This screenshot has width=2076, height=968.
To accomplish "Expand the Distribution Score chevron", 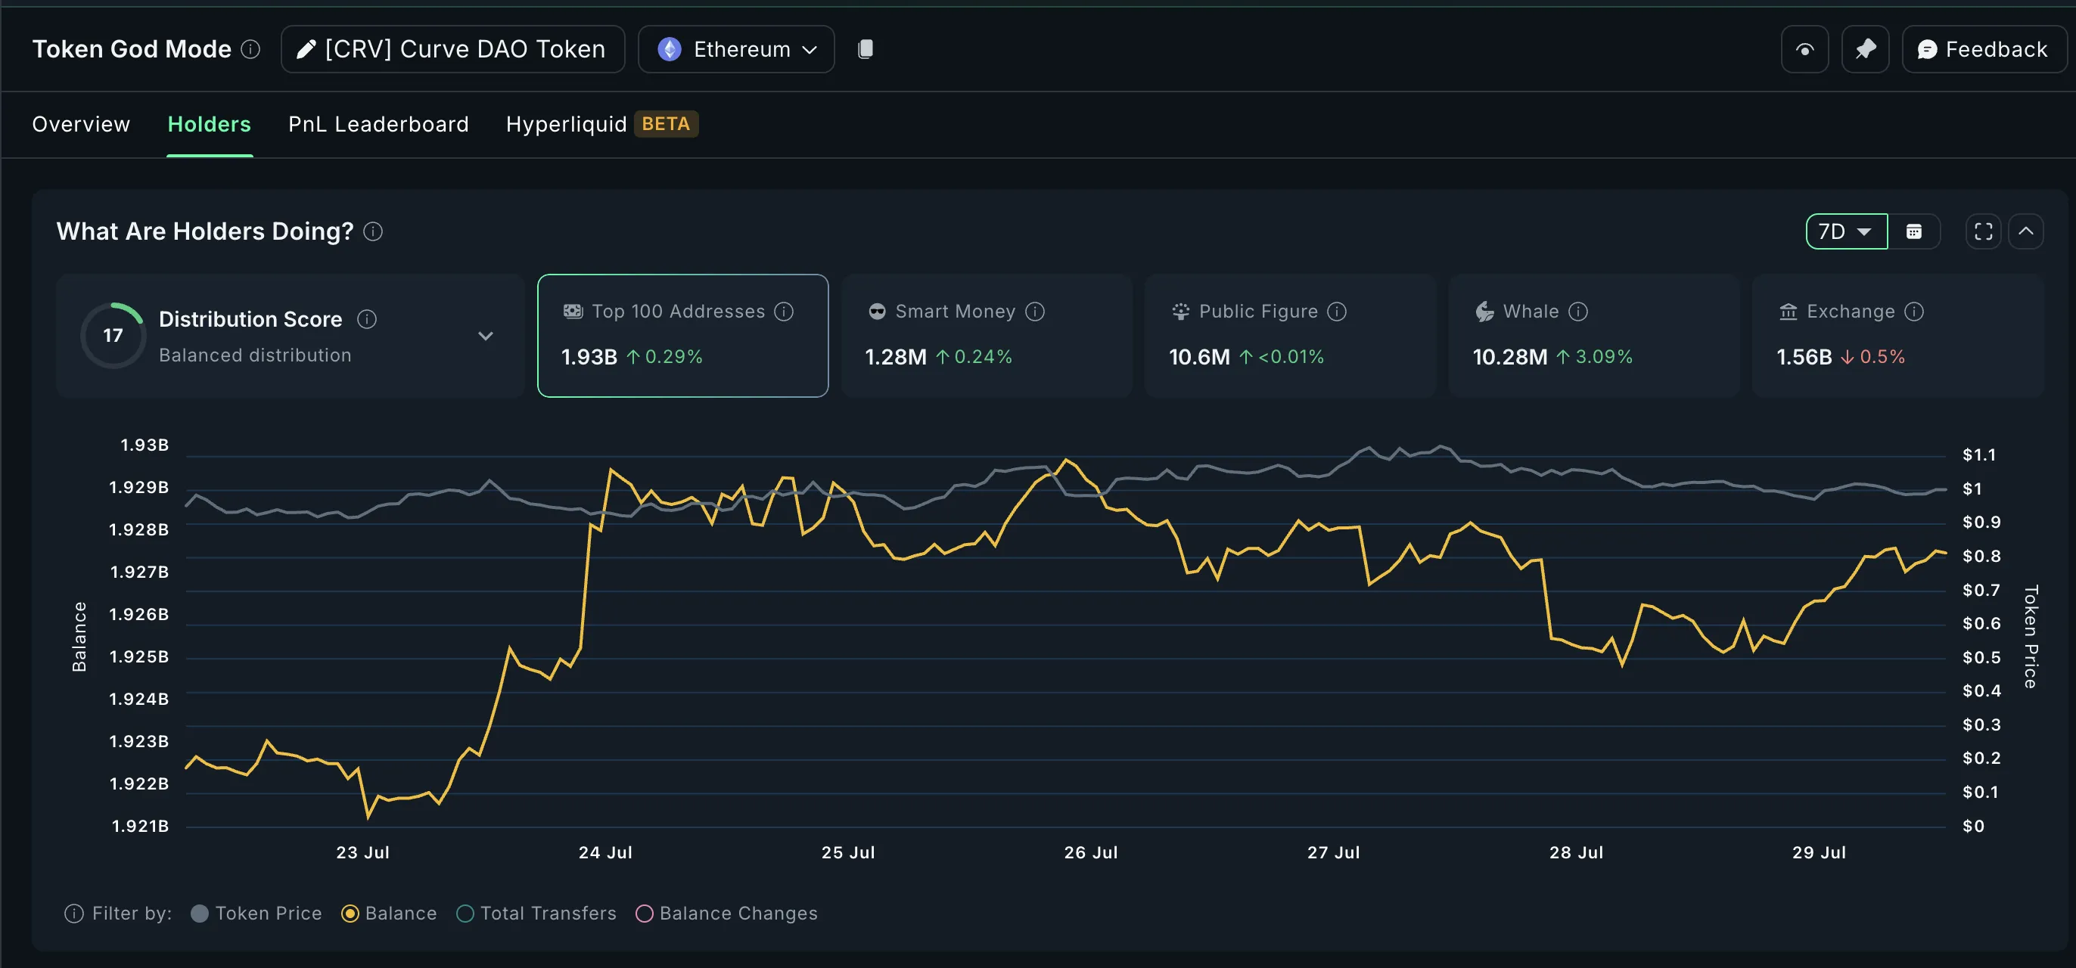I will [x=485, y=336].
